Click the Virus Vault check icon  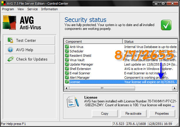[67, 60]
